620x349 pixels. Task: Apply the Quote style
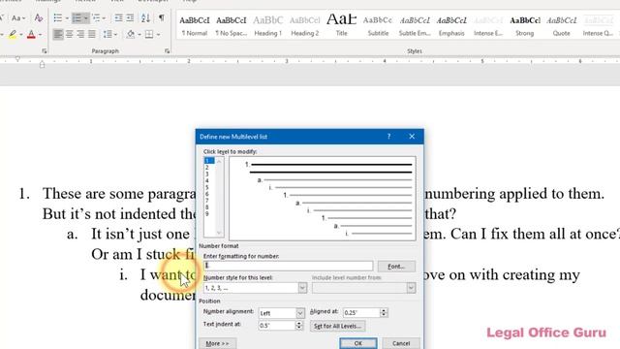point(562,26)
